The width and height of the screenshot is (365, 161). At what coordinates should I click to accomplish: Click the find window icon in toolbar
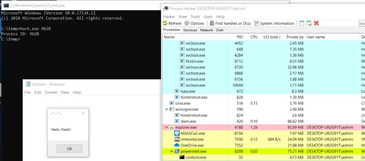[x=302, y=23]
